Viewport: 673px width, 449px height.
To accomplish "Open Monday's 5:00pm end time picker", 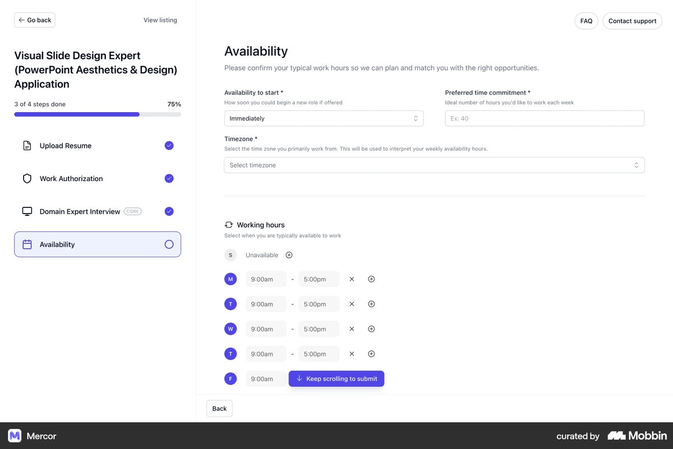I will tap(319, 279).
